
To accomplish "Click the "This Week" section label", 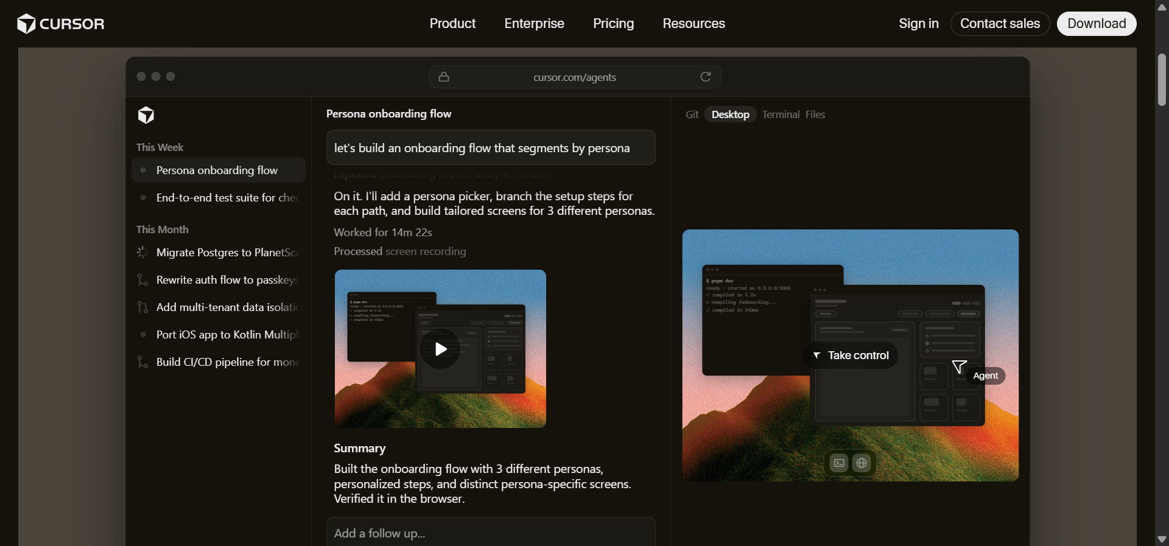I will pyautogui.click(x=160, y=147).
